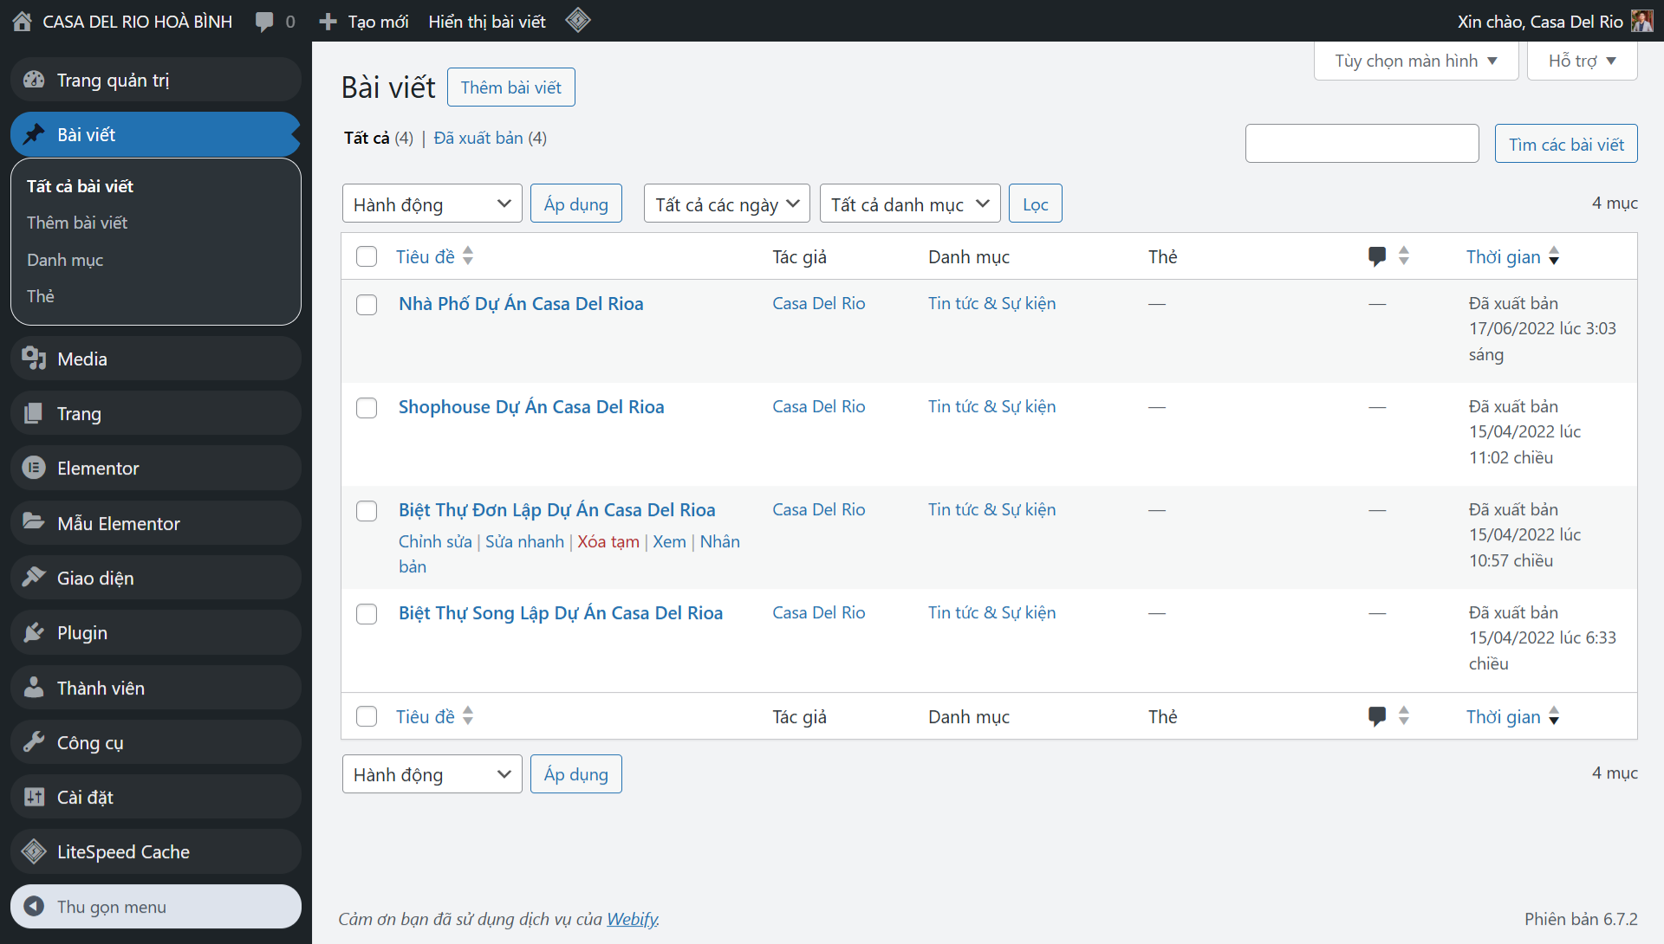The image size is (1664, 944).
Task: Click the home icon in admin bar
Action: click(23, 22)
